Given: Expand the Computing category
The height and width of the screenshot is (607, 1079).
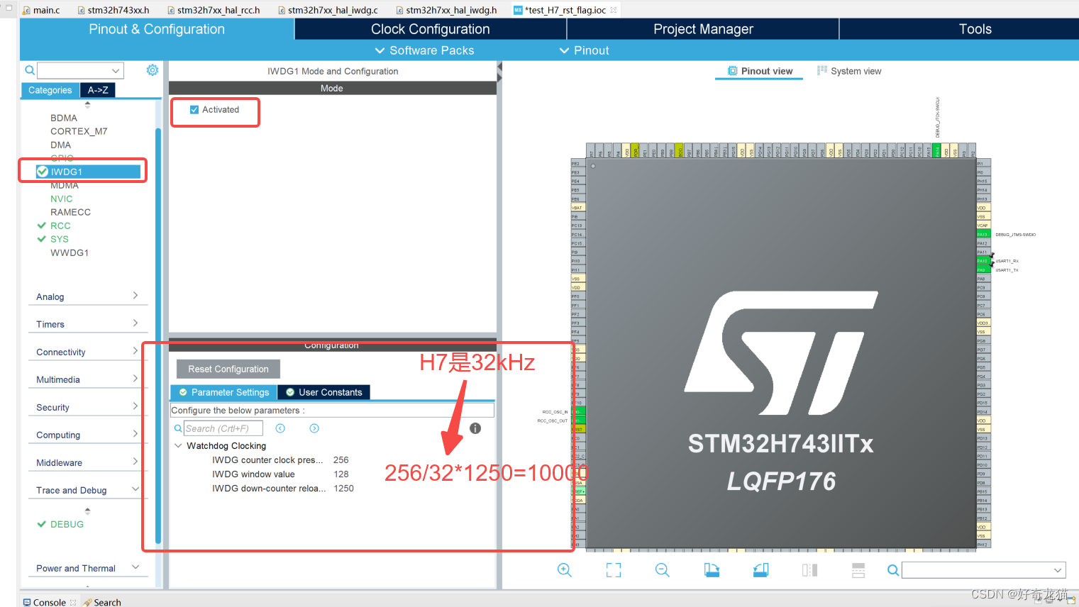Looking at the screenshot, I should point(88,435).
